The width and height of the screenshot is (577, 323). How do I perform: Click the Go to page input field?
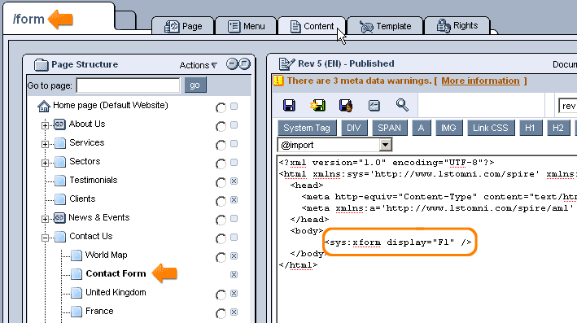[128, 85]
